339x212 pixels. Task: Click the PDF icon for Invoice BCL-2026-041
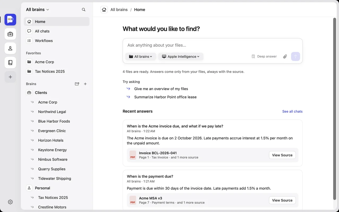tap(133, 155)
